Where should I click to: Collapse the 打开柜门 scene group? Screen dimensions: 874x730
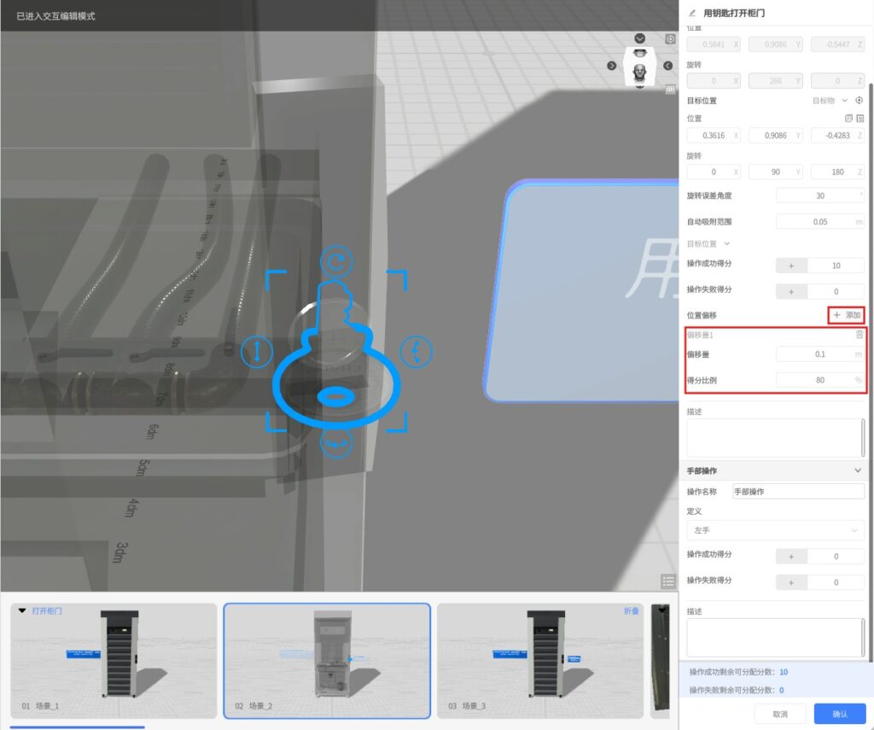click(22, 610)
